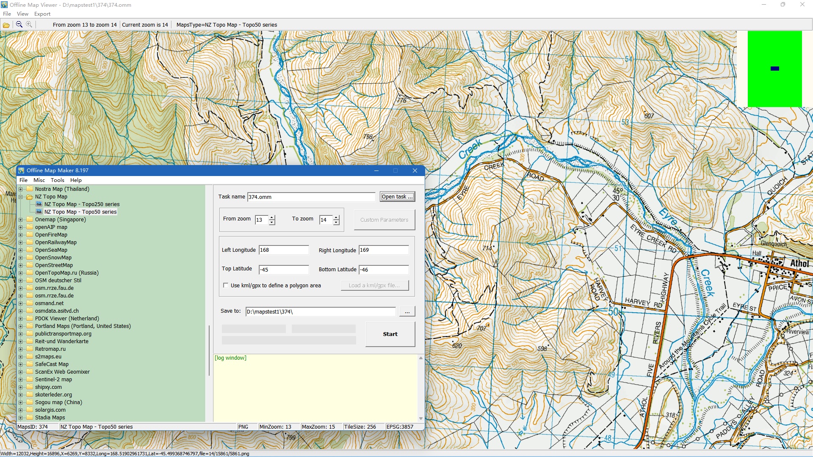Open the Tools menu in Map Maker
Viewport: 813px width, 457px height.
click(58, 180)
